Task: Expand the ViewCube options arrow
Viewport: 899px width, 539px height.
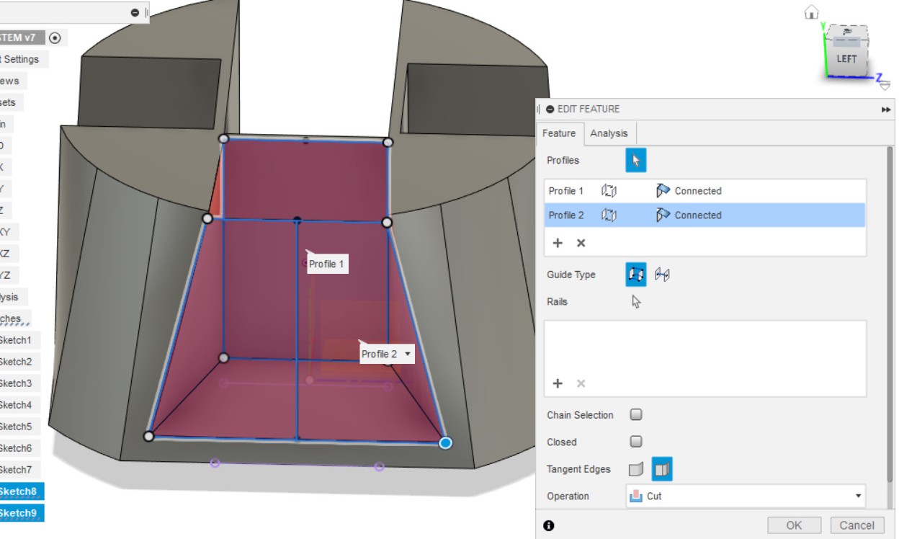Action: pos(885,86)
